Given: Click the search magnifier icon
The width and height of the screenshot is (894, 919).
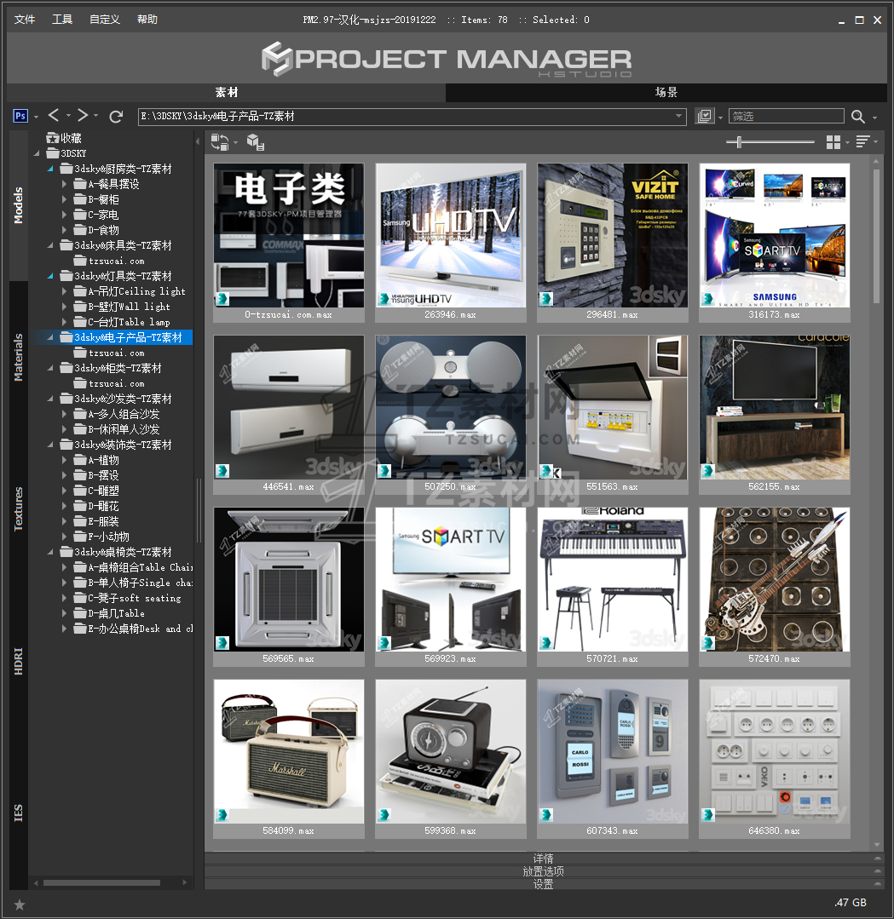Looking at the screenshot, I should (858, 117).
